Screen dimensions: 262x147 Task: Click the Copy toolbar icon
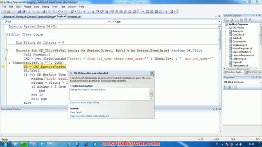coord(34,11)
